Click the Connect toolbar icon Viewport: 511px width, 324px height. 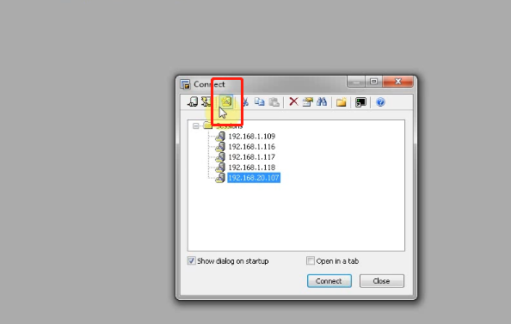pos(193,102)
